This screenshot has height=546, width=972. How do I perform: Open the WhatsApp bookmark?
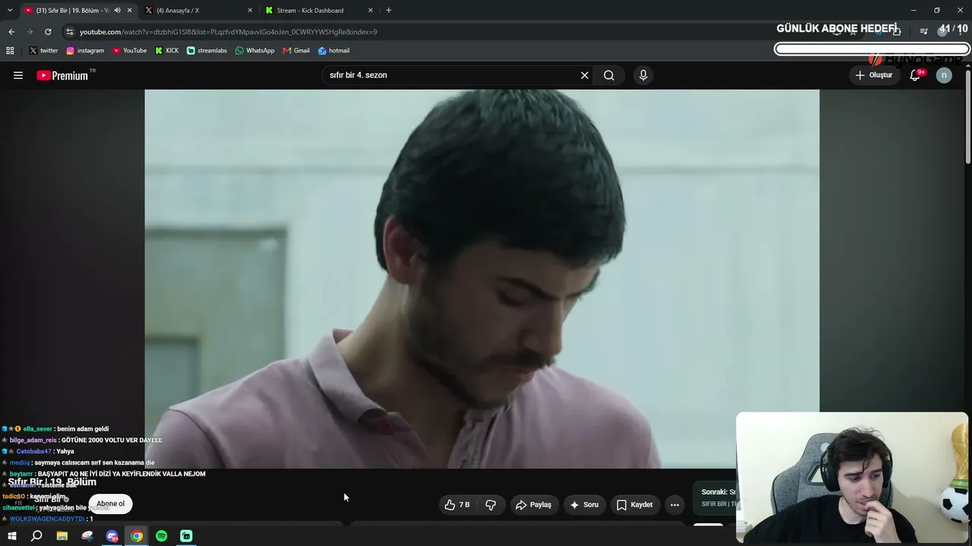click(255, 51)
